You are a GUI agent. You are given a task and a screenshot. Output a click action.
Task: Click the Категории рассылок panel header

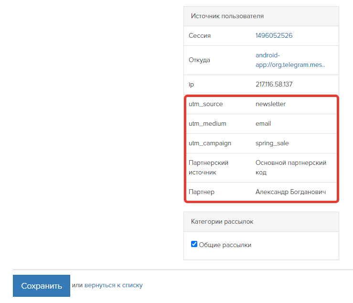coord(261,222)
